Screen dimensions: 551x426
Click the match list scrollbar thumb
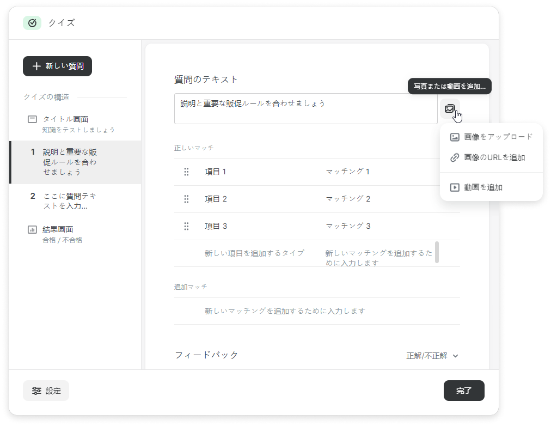(x=437, y=252)
